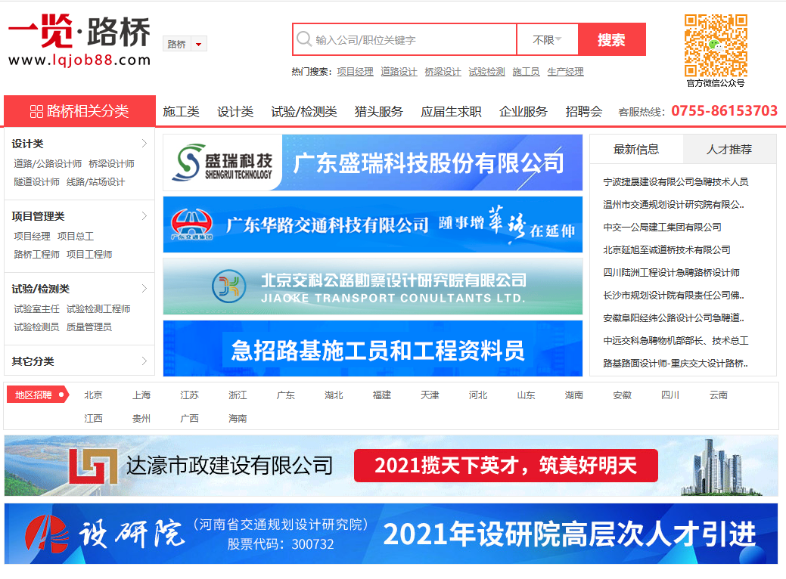This screenshot has height=579, width=786.
Task: Open news item 中交一公局建工集团有限公司
Action: coord(662,228)
